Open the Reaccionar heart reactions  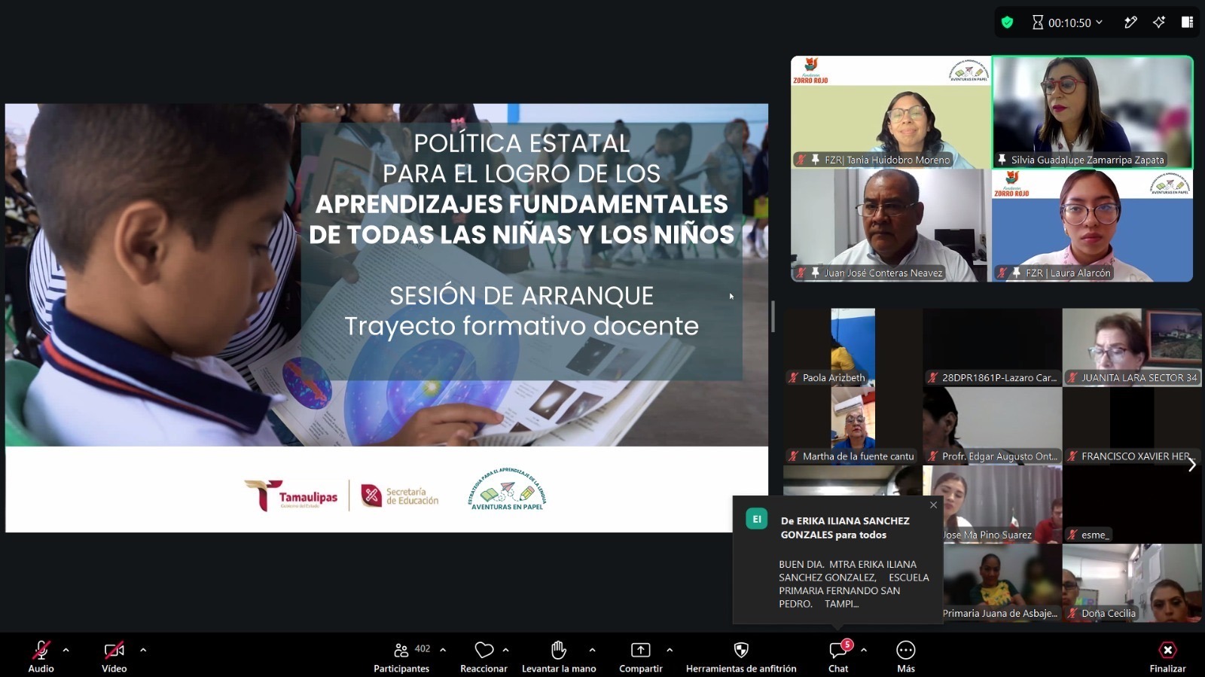click(484, 656)
